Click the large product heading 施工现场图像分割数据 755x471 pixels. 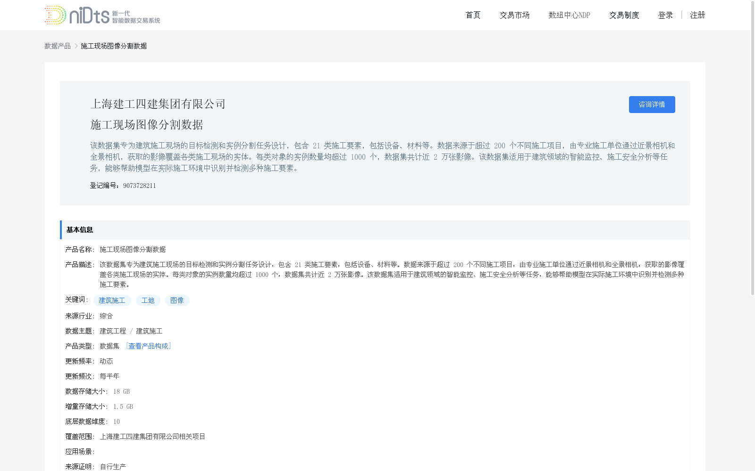(x=147, y=125)
